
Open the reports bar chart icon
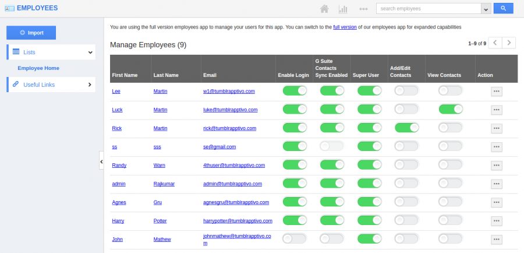coord(343,9)
